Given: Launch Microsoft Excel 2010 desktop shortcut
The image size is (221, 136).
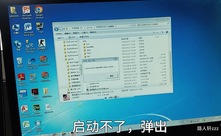Looking at the screenshot, I should (x=27, y=127).
